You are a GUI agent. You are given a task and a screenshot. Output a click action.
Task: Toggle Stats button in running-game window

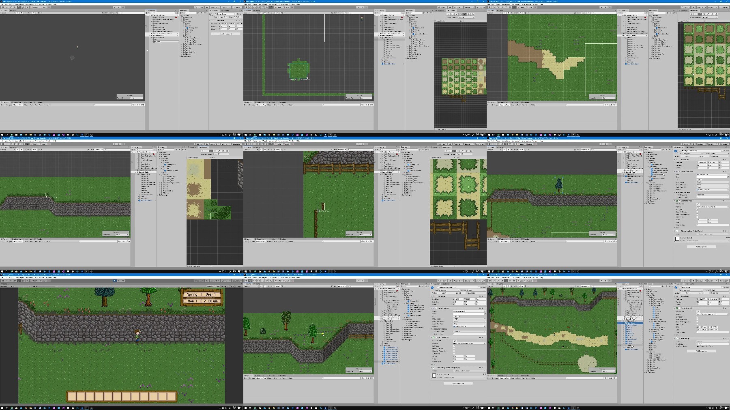tap(232, 286)
